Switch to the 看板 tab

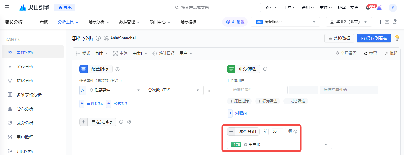44,22
